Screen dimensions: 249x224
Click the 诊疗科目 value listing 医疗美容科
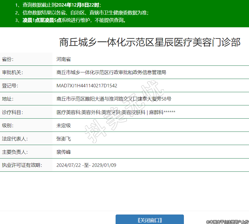click(x=116, y=112)
